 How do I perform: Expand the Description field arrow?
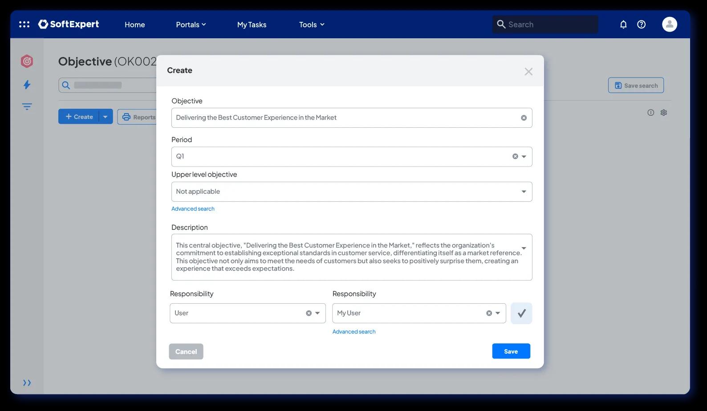(x=524, y=248)
